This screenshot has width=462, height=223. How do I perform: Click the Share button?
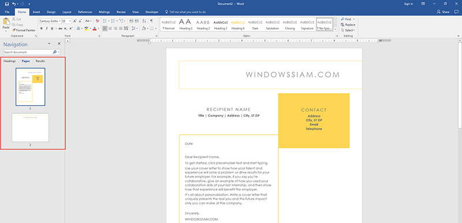443,12
